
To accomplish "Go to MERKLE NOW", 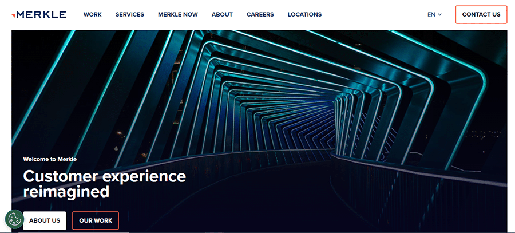I will tap(178, 14).
